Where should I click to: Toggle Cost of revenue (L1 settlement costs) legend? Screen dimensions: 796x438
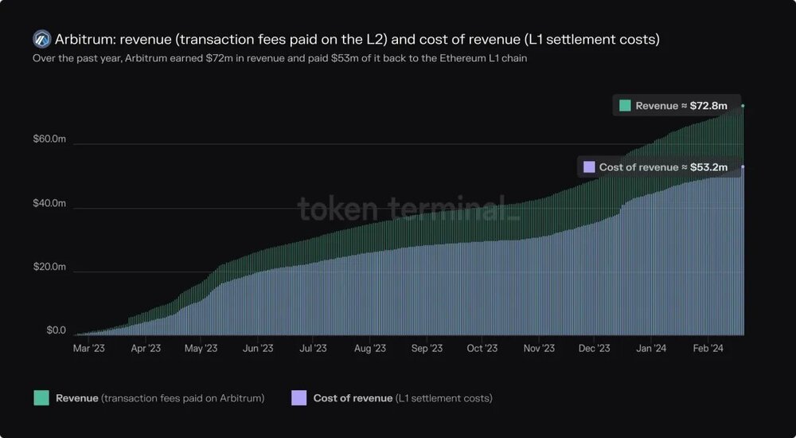tap(403, 398)
